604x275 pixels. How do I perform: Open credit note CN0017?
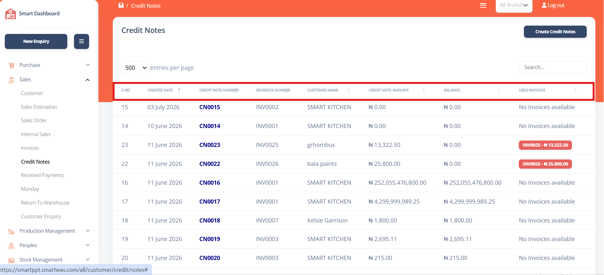tap(210, 202)
